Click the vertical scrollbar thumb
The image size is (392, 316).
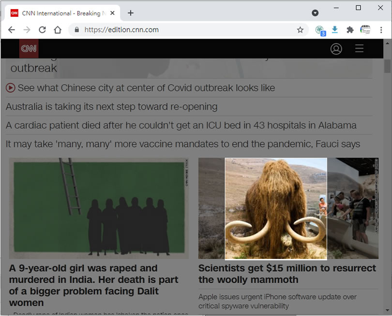point(388,66)
